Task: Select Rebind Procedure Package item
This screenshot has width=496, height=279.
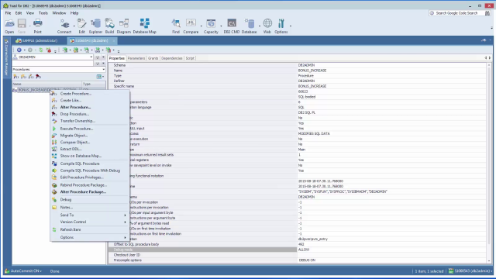Action: click(x=90, y=185)
